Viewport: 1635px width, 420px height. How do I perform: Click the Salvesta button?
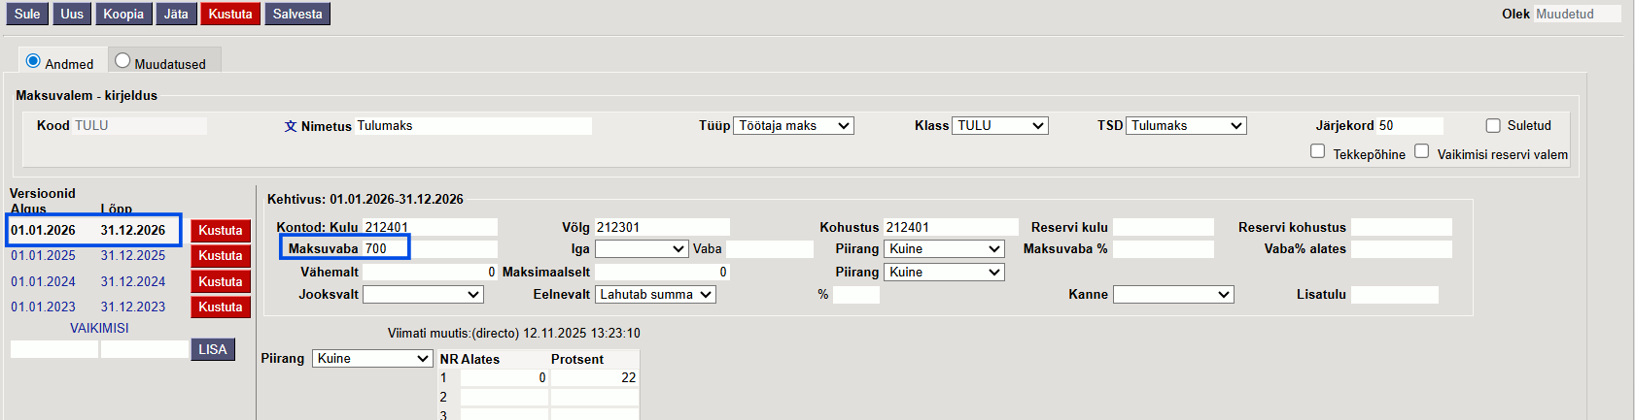click(x=296, y=14)
